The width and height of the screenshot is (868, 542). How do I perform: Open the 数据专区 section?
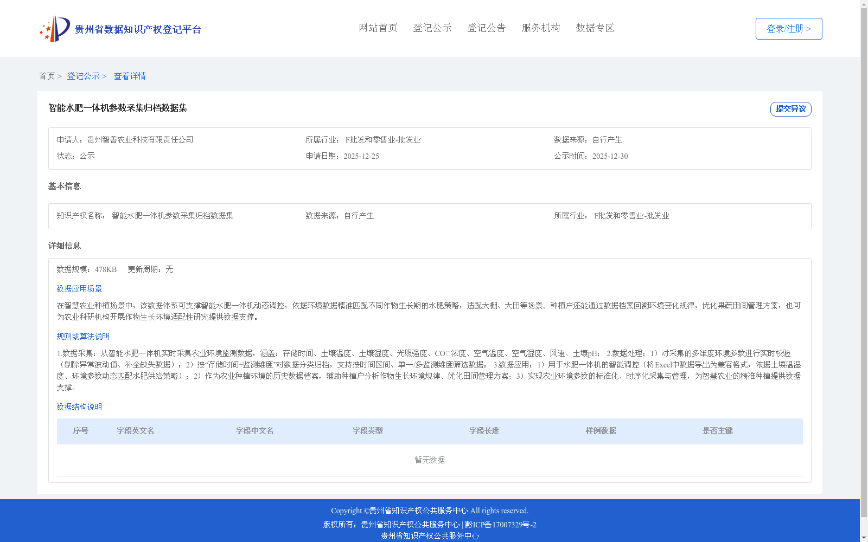tap(595, 28)
